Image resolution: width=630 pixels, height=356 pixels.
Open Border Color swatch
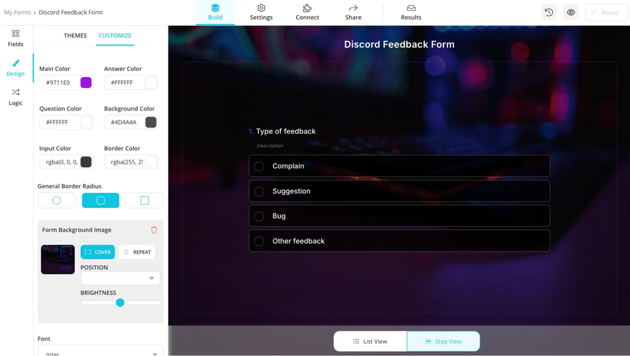151,162
